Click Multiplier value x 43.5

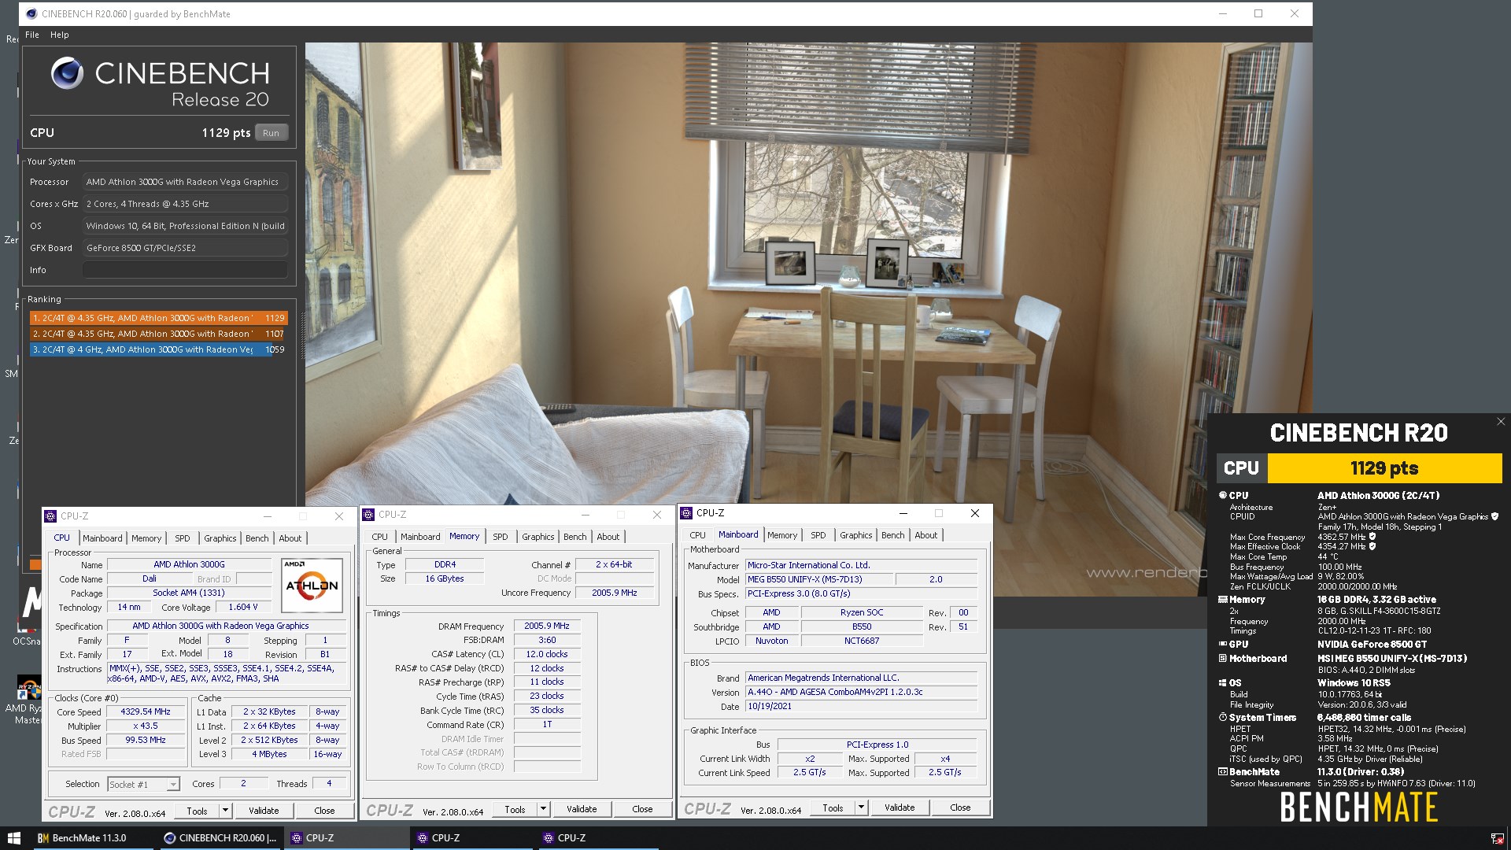pyautogui.click(x=146, y=726)
